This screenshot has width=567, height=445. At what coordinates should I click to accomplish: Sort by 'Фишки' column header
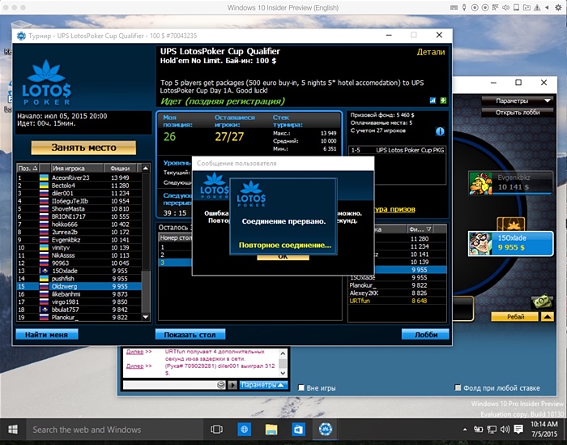pyautogui.click(x=121, y=169)
